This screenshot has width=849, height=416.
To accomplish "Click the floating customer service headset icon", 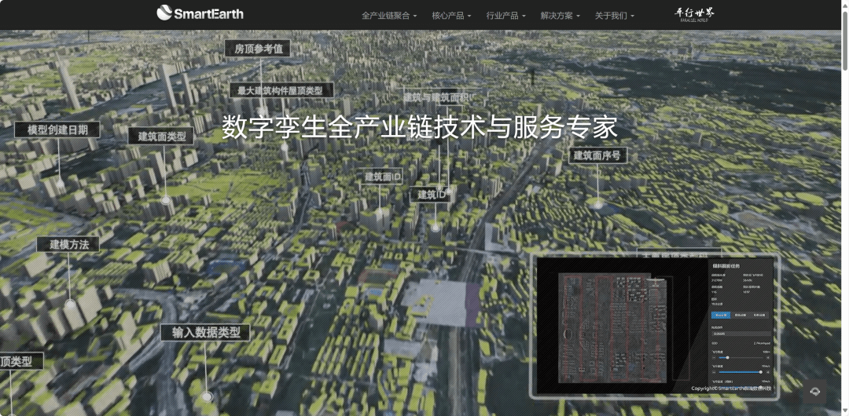I will tap(815, 391).
